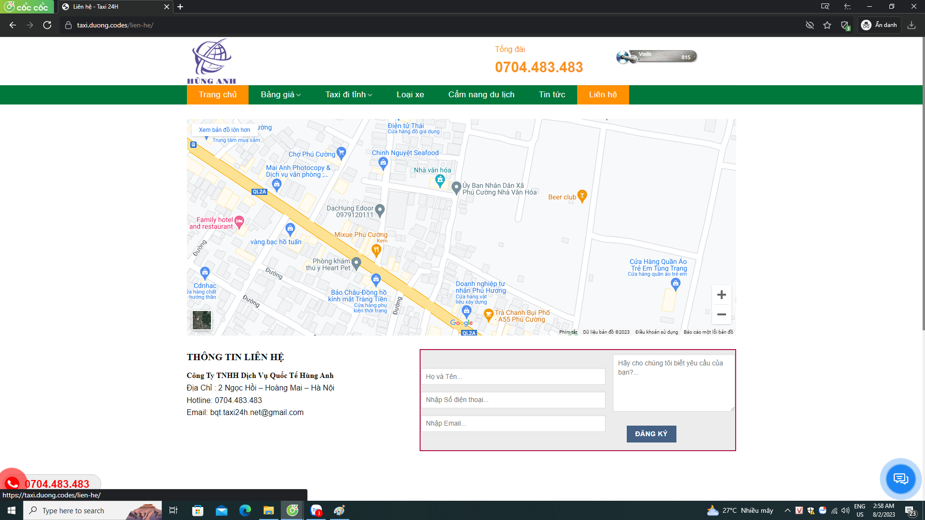Expand Taxi đi tỉnh dropdown menu
The width and height of the screenshot is (925, 520).
(348, 95)
